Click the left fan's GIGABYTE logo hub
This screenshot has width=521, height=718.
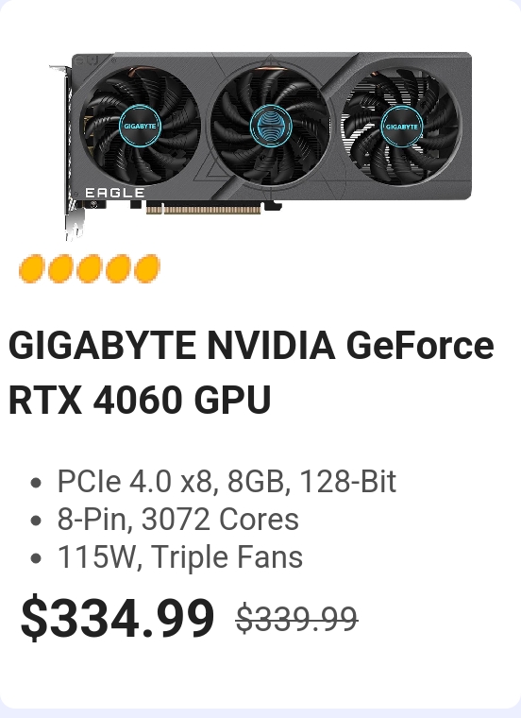[140, 126]
